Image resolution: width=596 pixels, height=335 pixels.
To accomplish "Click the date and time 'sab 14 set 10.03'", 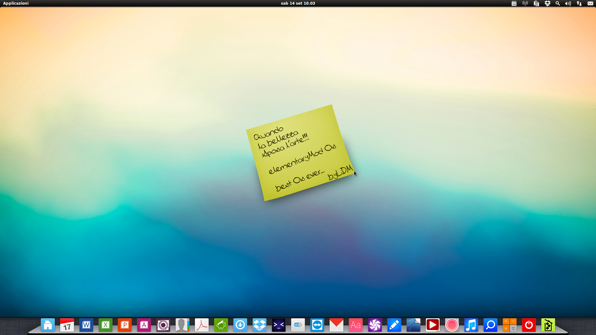I will (x=298, y=3).
